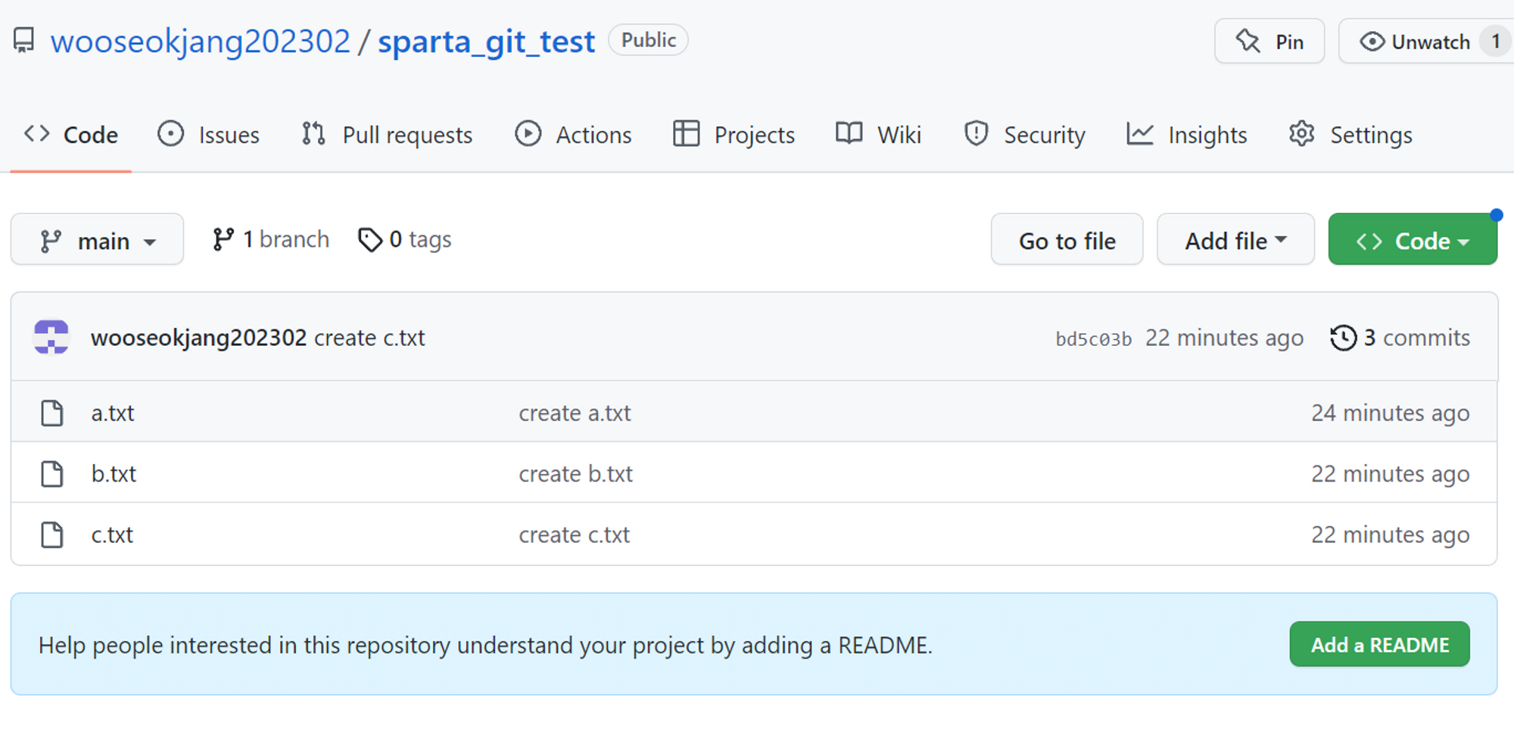This screenshot has height=735, width=1514.
Task: Open the Issues tab
Action: pyautogui.click(x=208, y=135)
